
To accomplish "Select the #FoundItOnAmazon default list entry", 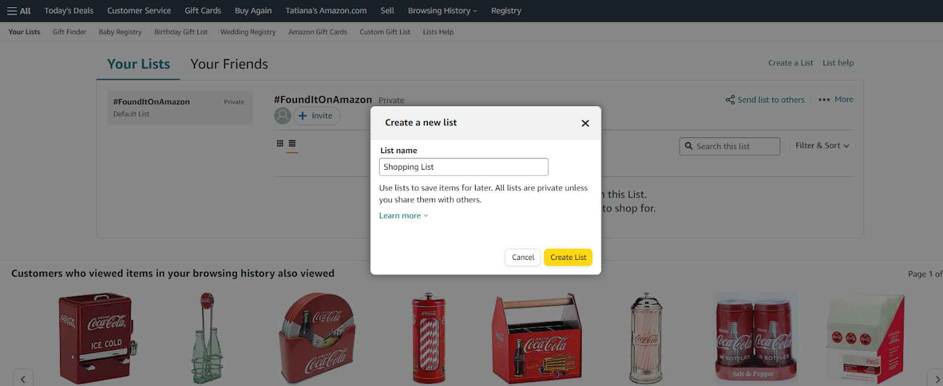I will click(180, 107).
